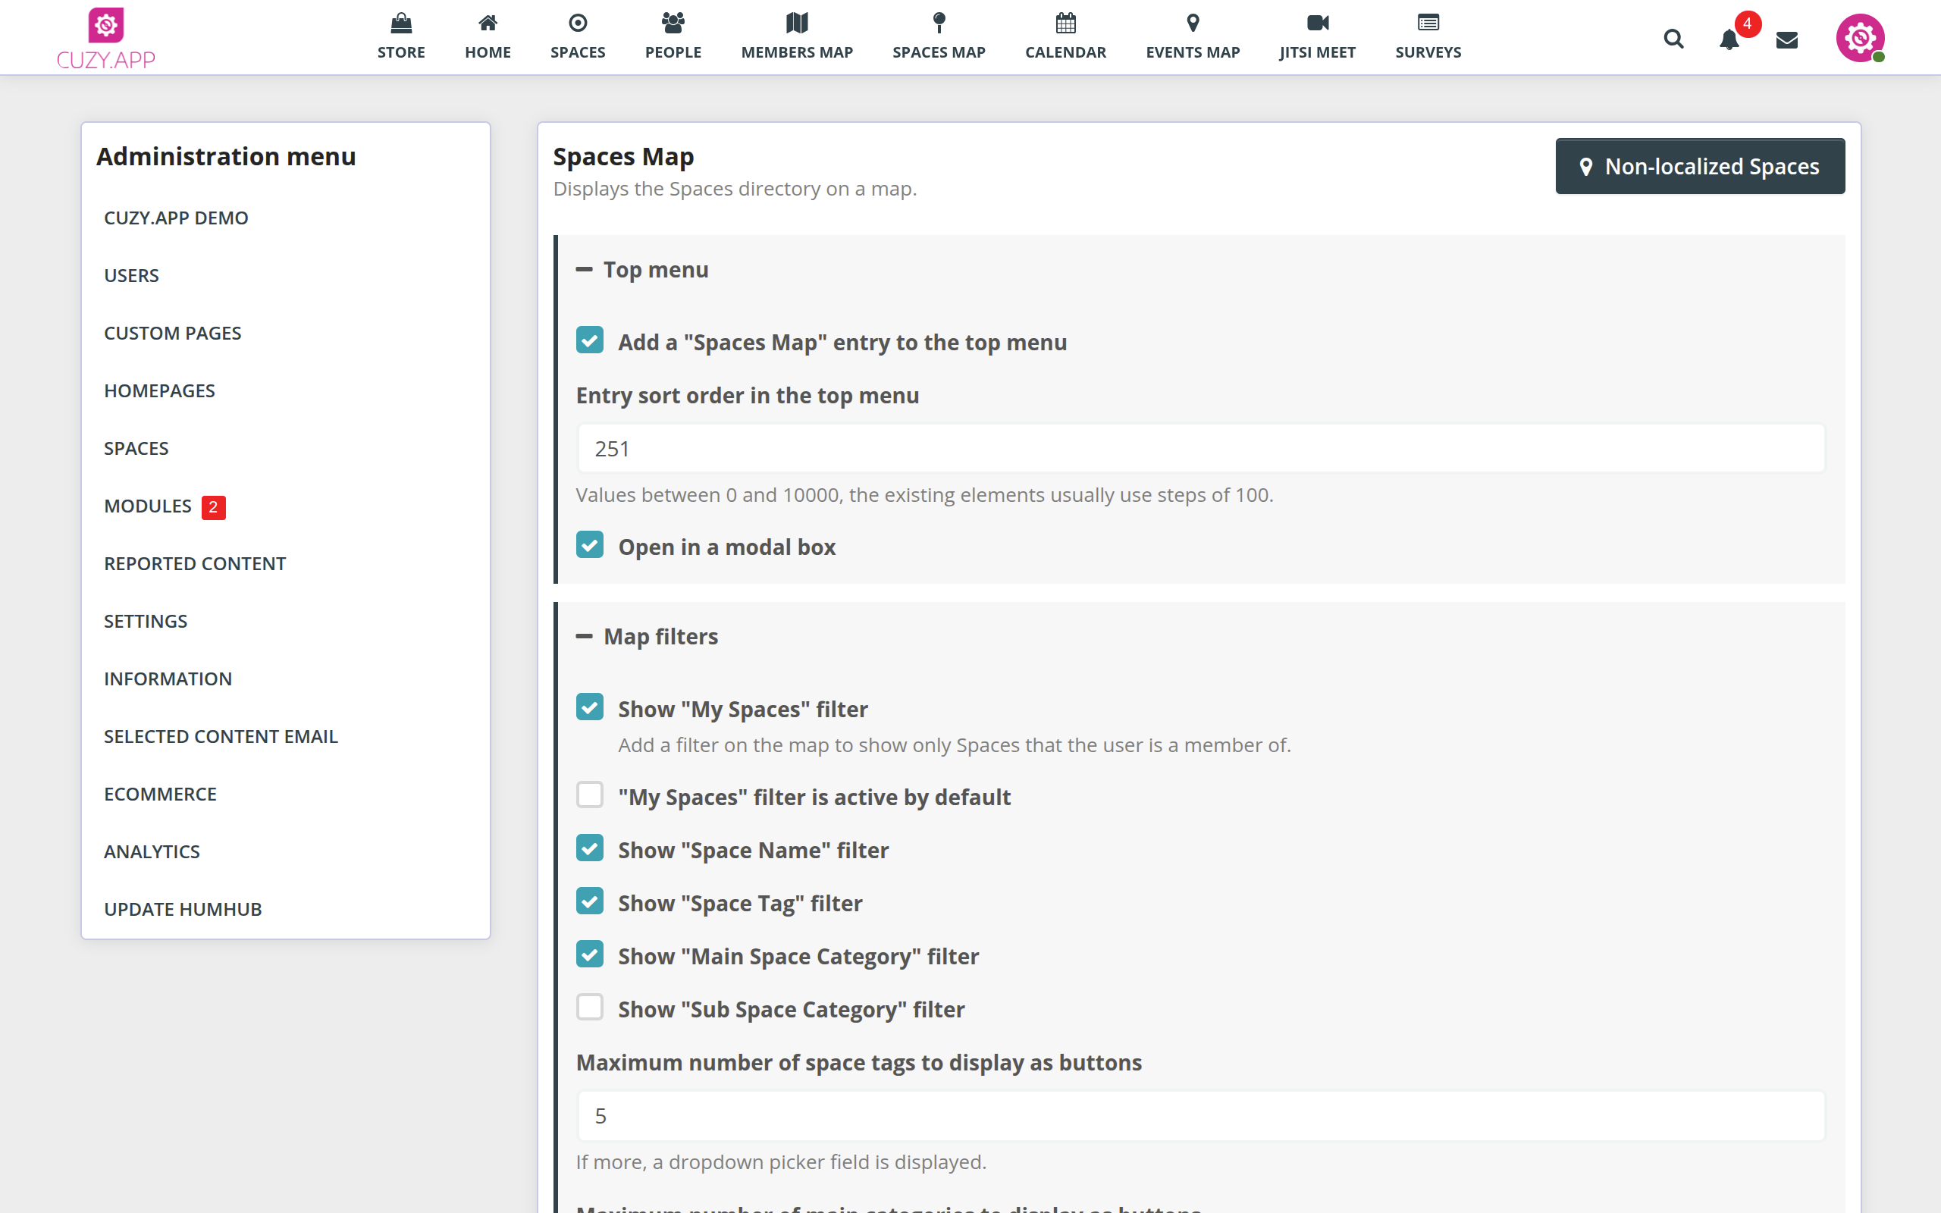Enable "My Spaces" filter active by default

590,795
